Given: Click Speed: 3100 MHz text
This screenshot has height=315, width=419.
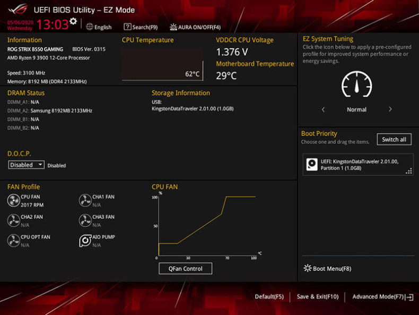Looking at the screenshot, I should click(x=26, y=73).
